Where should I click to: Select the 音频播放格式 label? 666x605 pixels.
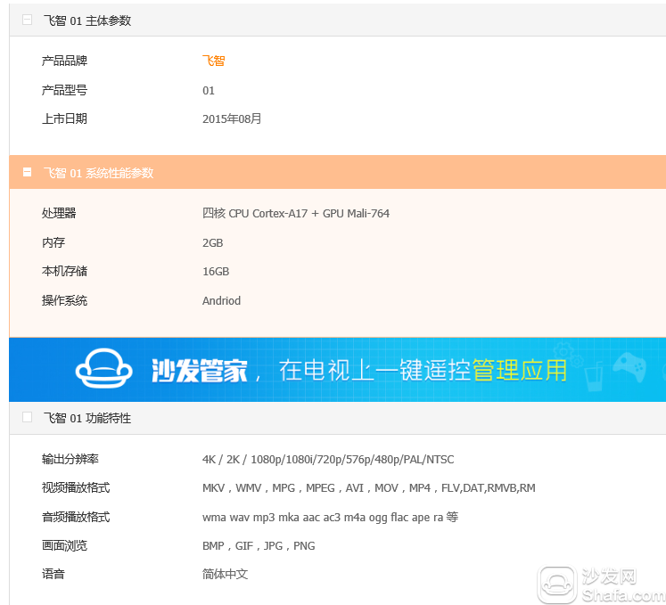tap(76, 517)
